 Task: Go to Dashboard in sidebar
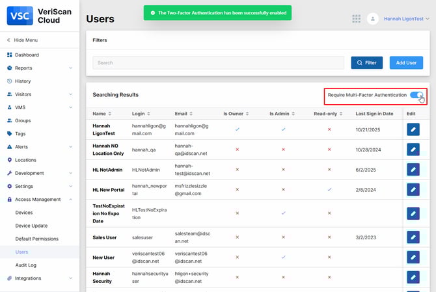click(27, 55)
